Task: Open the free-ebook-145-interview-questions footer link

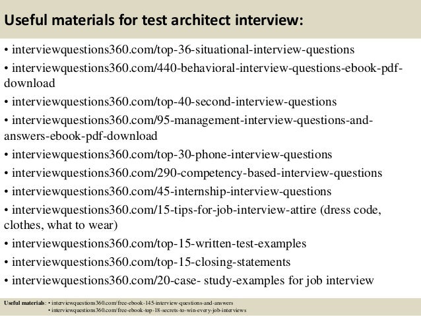Action: coord(143,303)
